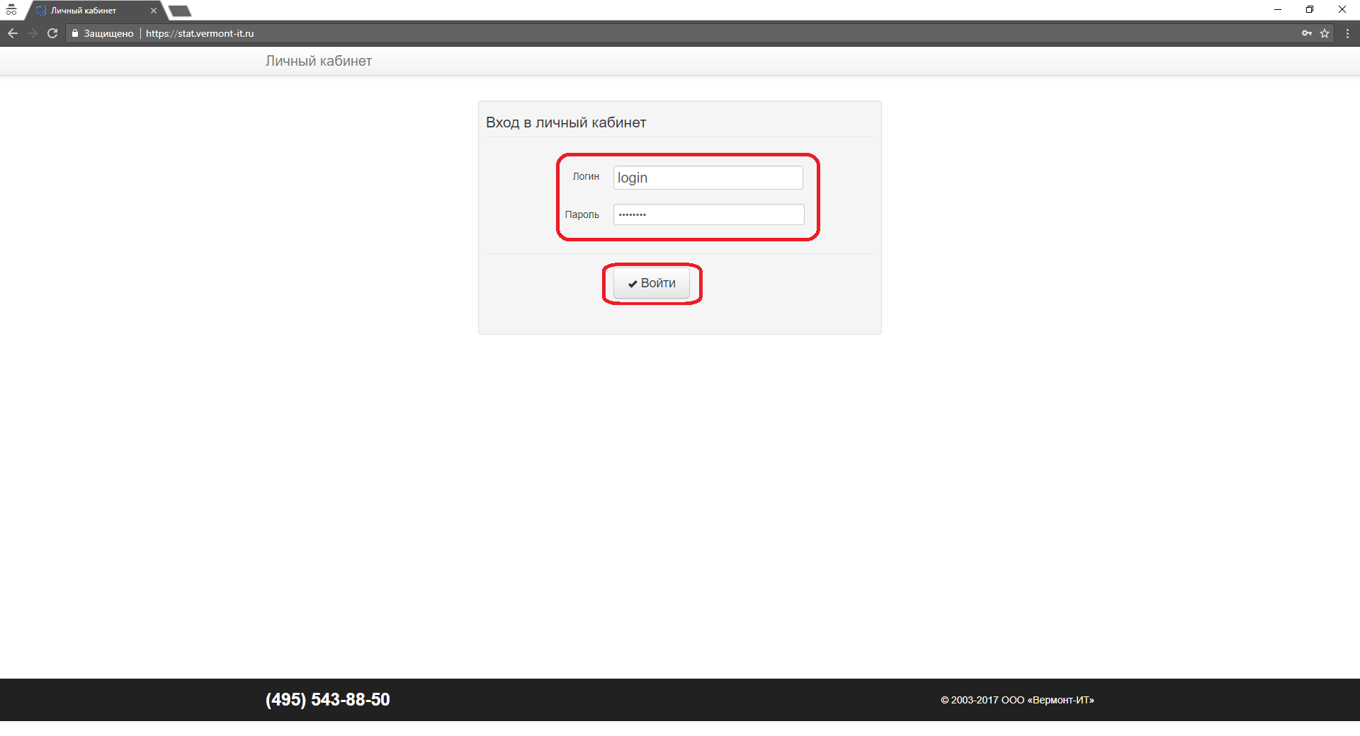Click the incognito icon in title bar
Image resolution: width=1360 pixels, height=736 pixels.
pyautogui.click(x=11, y=10)
